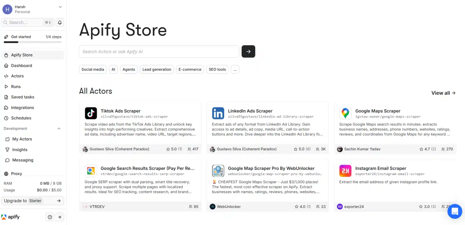Select Apify Store in the sidebar
The width and height of the screenshot is (465, 225).
(x=33, y=55)
